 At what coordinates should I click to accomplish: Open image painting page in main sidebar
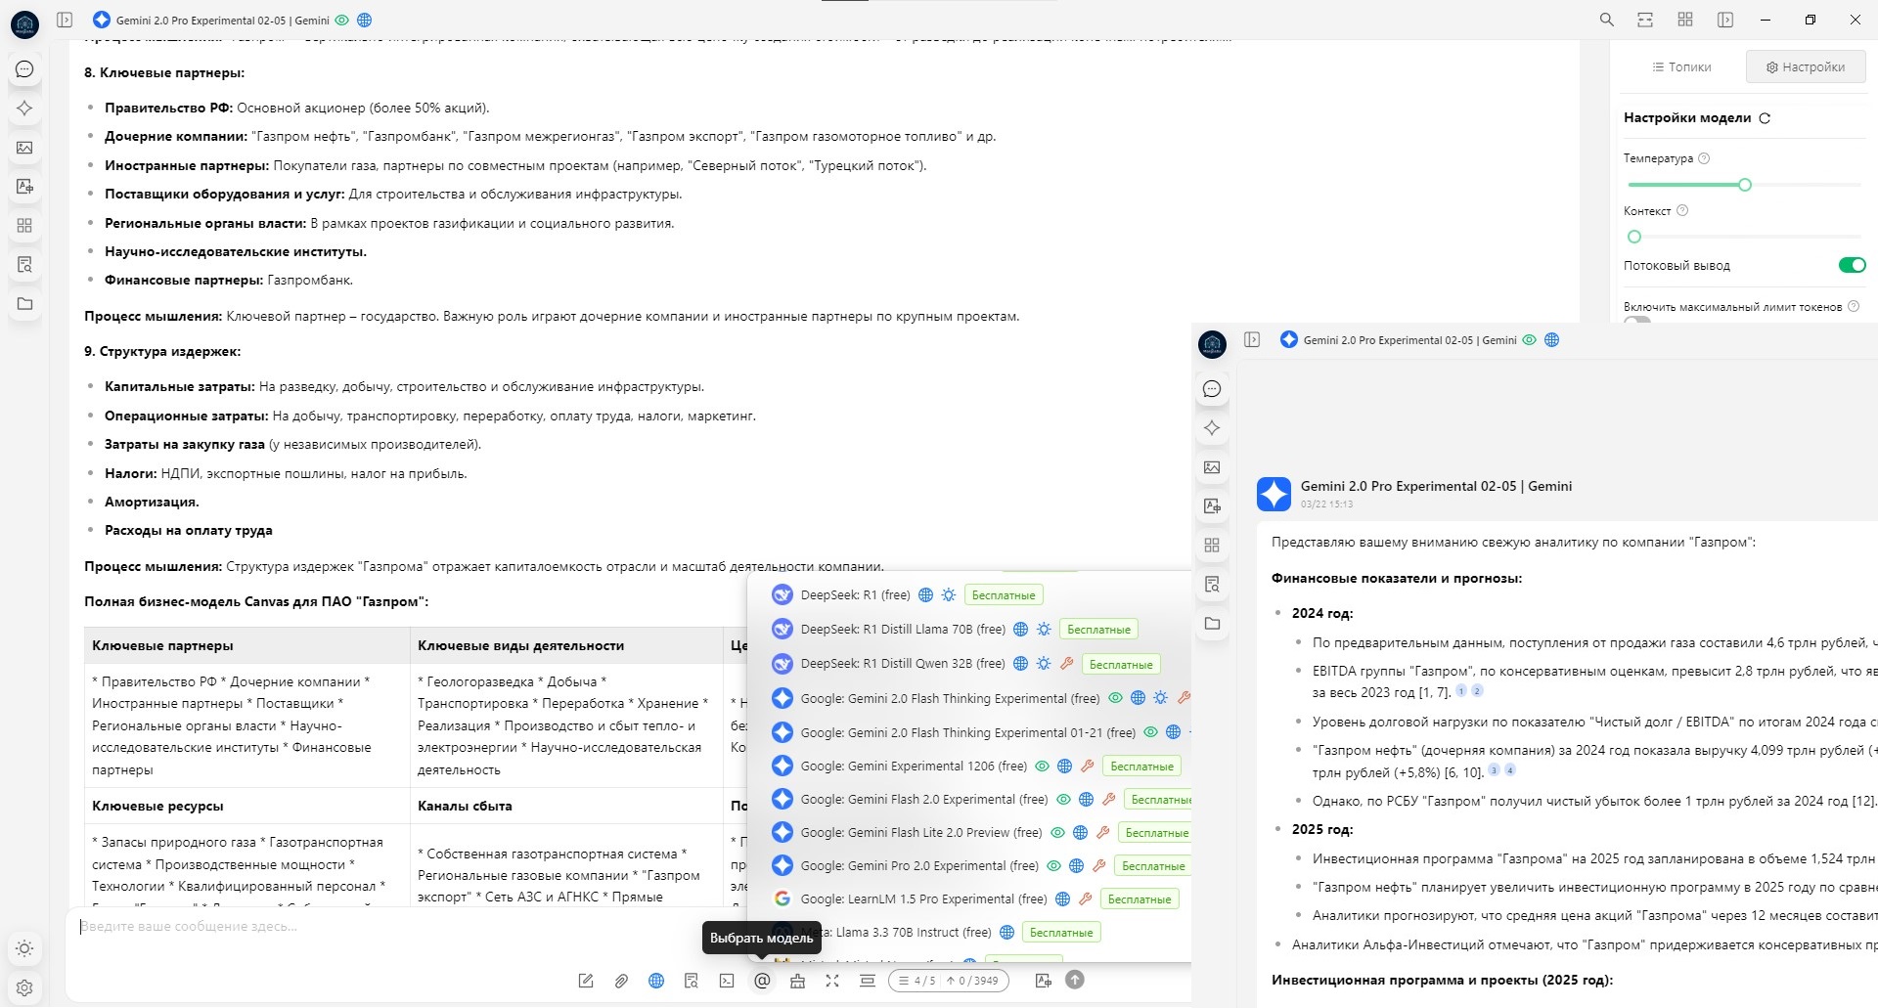pos(25,148)
